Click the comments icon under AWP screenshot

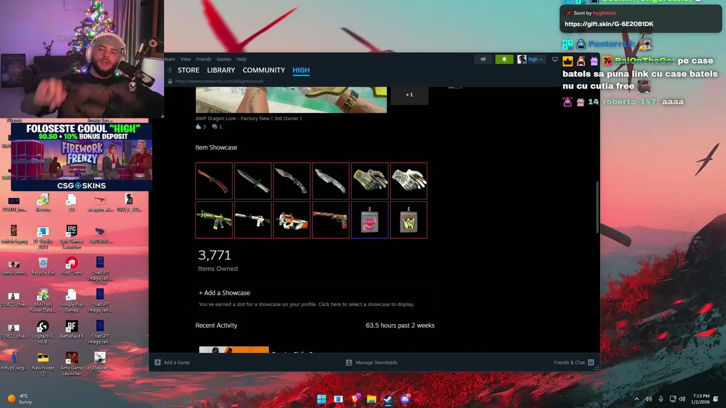[214, 126]
